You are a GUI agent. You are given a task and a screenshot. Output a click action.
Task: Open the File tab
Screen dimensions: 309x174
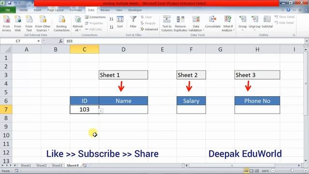(8, 10)
